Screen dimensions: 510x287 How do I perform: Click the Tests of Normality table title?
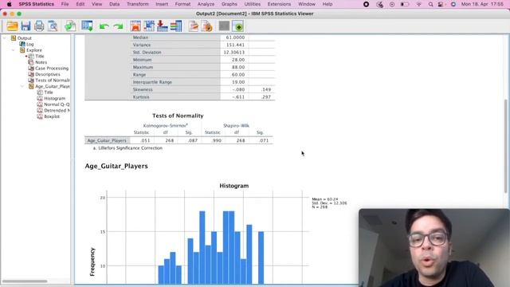(x=178, y=116)
